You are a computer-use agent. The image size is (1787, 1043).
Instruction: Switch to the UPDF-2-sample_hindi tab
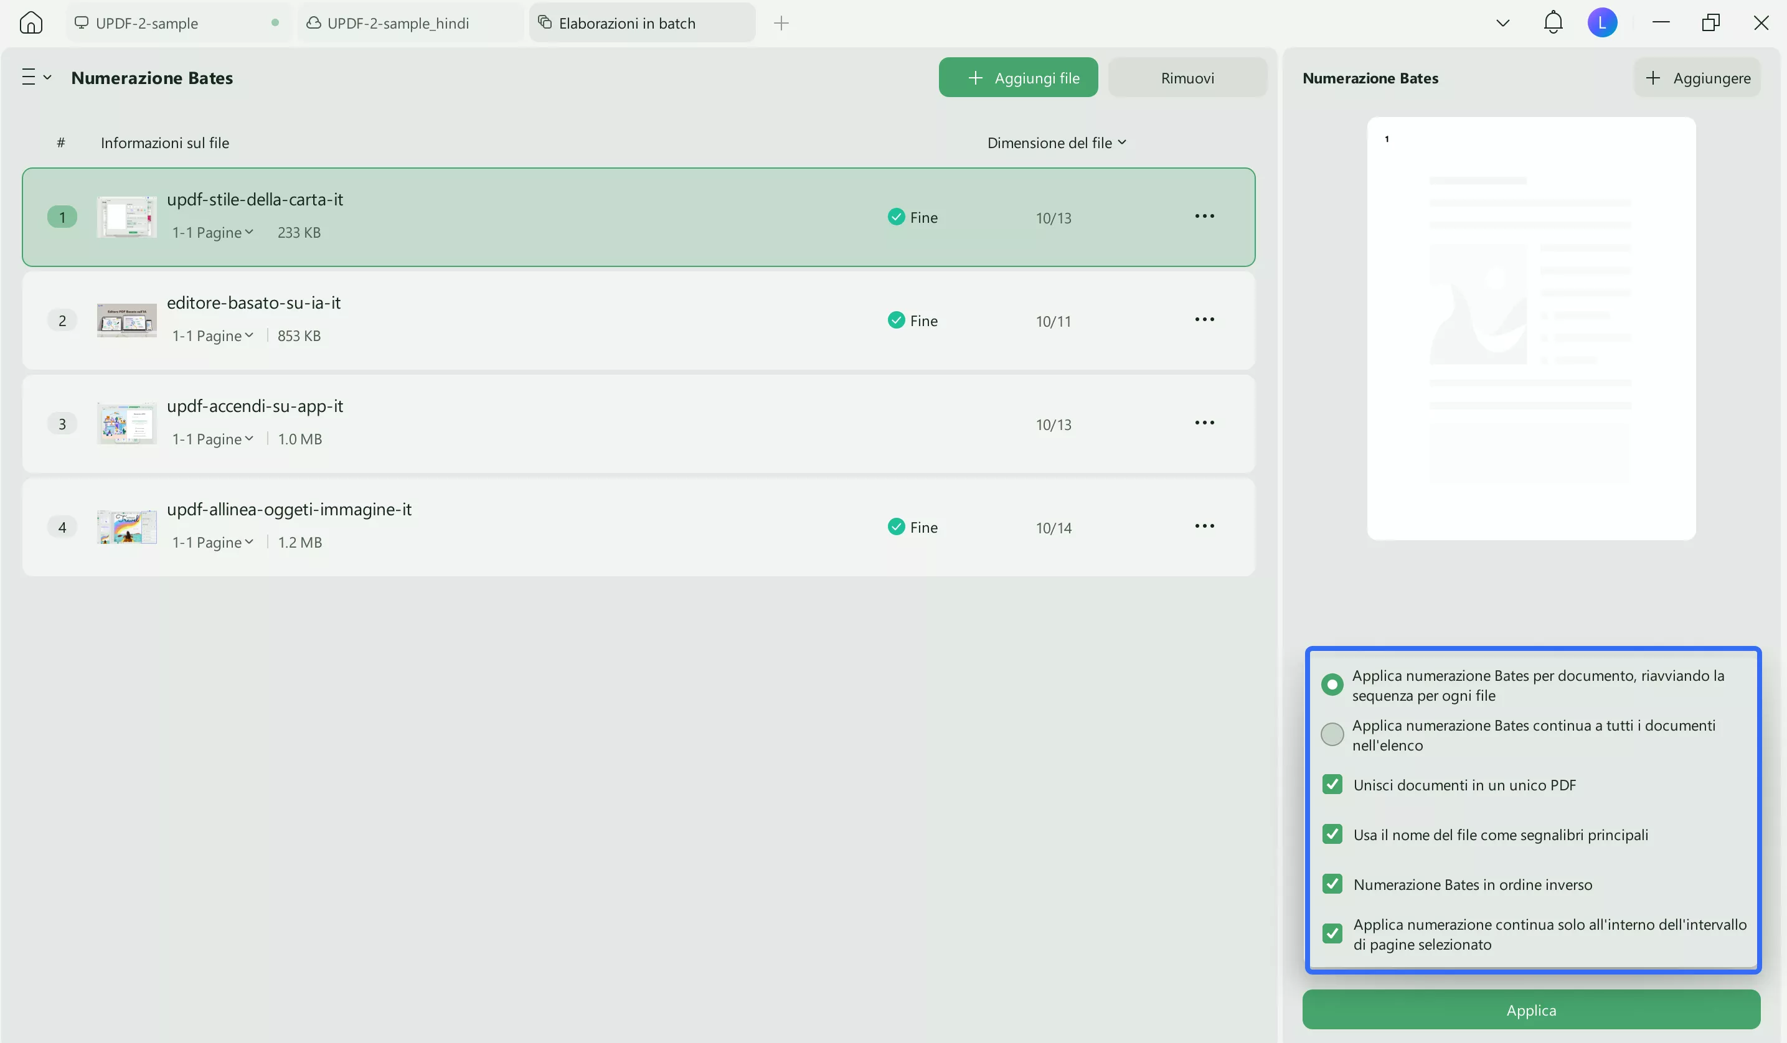pyautogui.click(x=397, y=24)
